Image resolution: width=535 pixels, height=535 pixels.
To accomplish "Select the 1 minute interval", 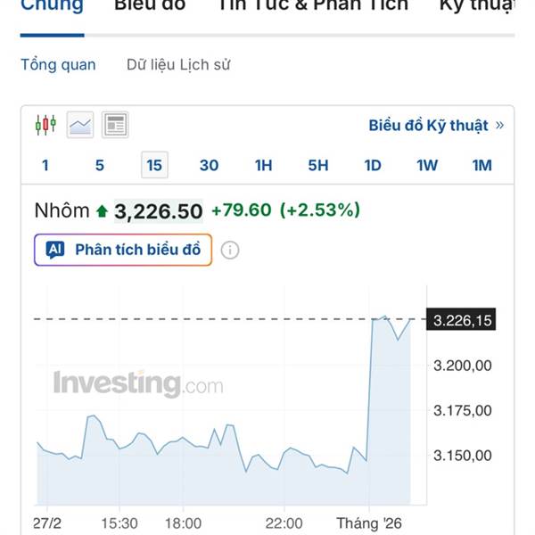I will (45, 165).
